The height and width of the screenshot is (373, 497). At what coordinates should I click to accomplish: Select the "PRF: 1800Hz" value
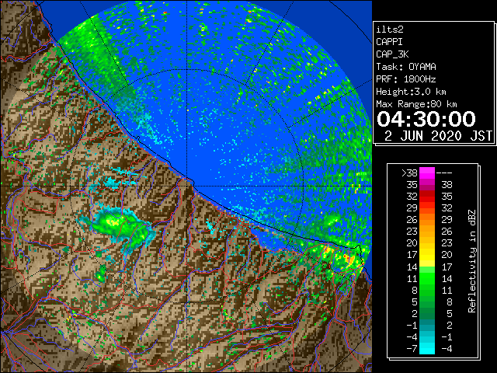pyautogui.click(x=406, y=79)
